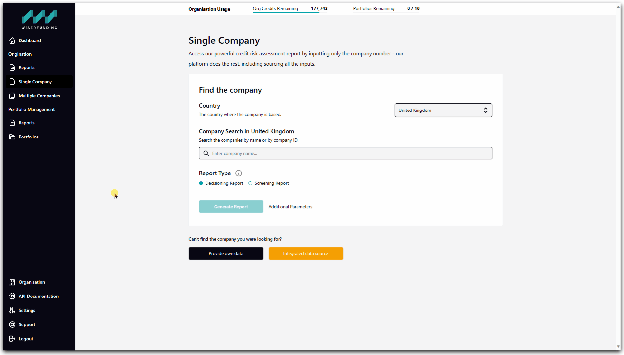Log out using Logout label
This screenshot has width=624, height=355.
(26, 339)
